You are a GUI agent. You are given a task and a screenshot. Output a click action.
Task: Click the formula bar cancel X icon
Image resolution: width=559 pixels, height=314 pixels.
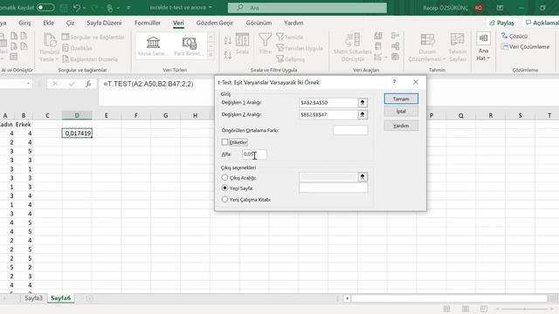click(x=55, y=84)
